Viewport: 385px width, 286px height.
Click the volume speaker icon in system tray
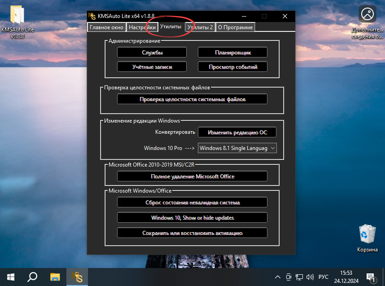point(310,277)
